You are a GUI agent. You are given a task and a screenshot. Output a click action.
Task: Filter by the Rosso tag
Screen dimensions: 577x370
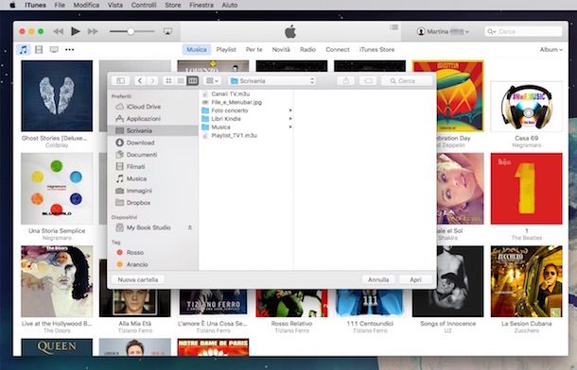click(x=134, y=253)
